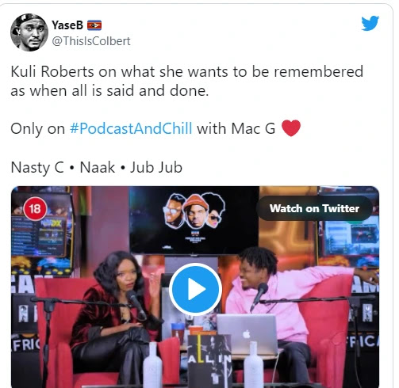
Task: Click the Apple logo on the laptop
Action: click(x=247, y=334)
